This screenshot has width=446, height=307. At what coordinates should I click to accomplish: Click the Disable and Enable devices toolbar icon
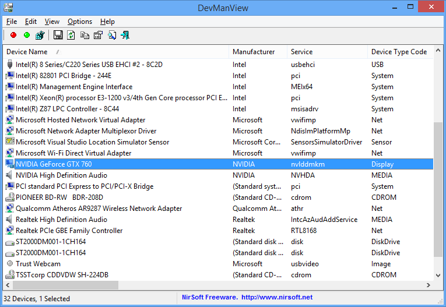coord(40,36)
